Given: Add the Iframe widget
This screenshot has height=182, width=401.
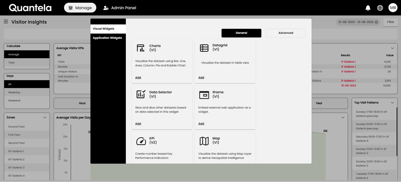Looking at the screenshot, I should pyautogui.click(x=201, y=124).
